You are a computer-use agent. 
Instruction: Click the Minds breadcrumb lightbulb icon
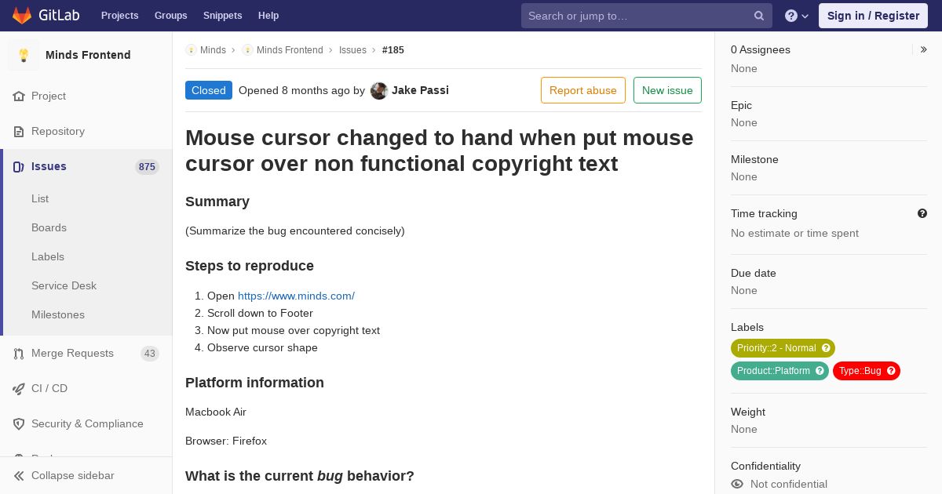pyautogui.click(x=191, y=49)
